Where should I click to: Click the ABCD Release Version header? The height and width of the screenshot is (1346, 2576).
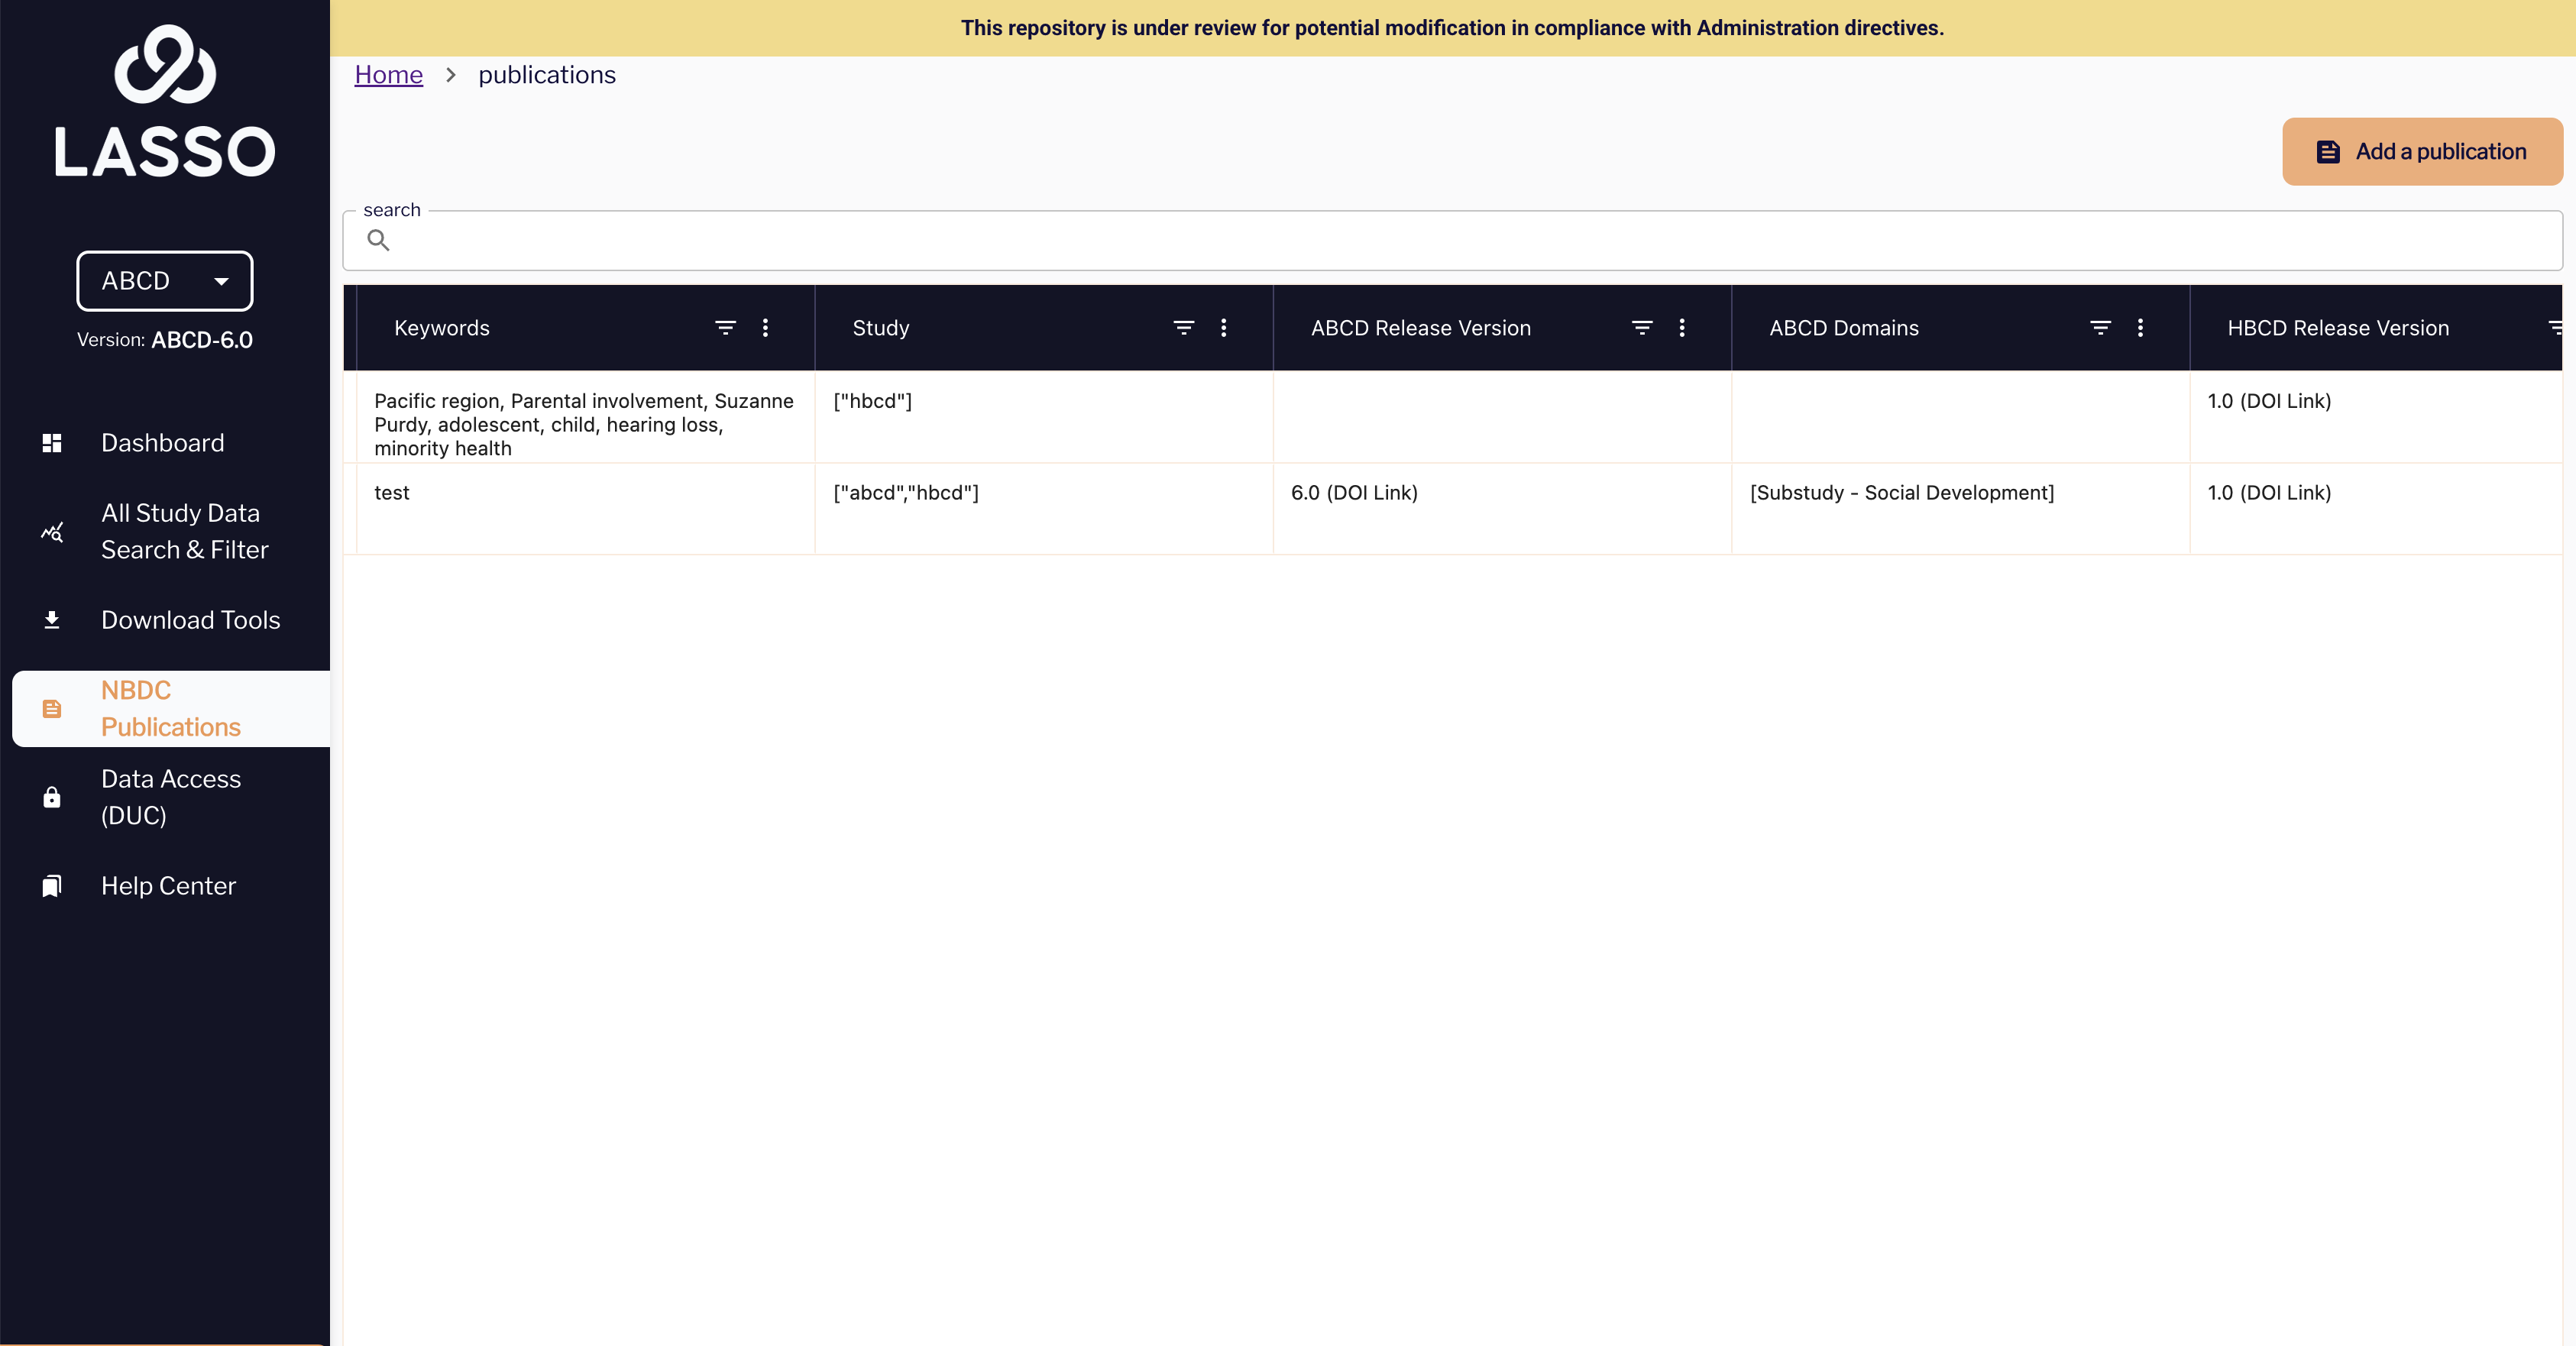coord(1421,328)
